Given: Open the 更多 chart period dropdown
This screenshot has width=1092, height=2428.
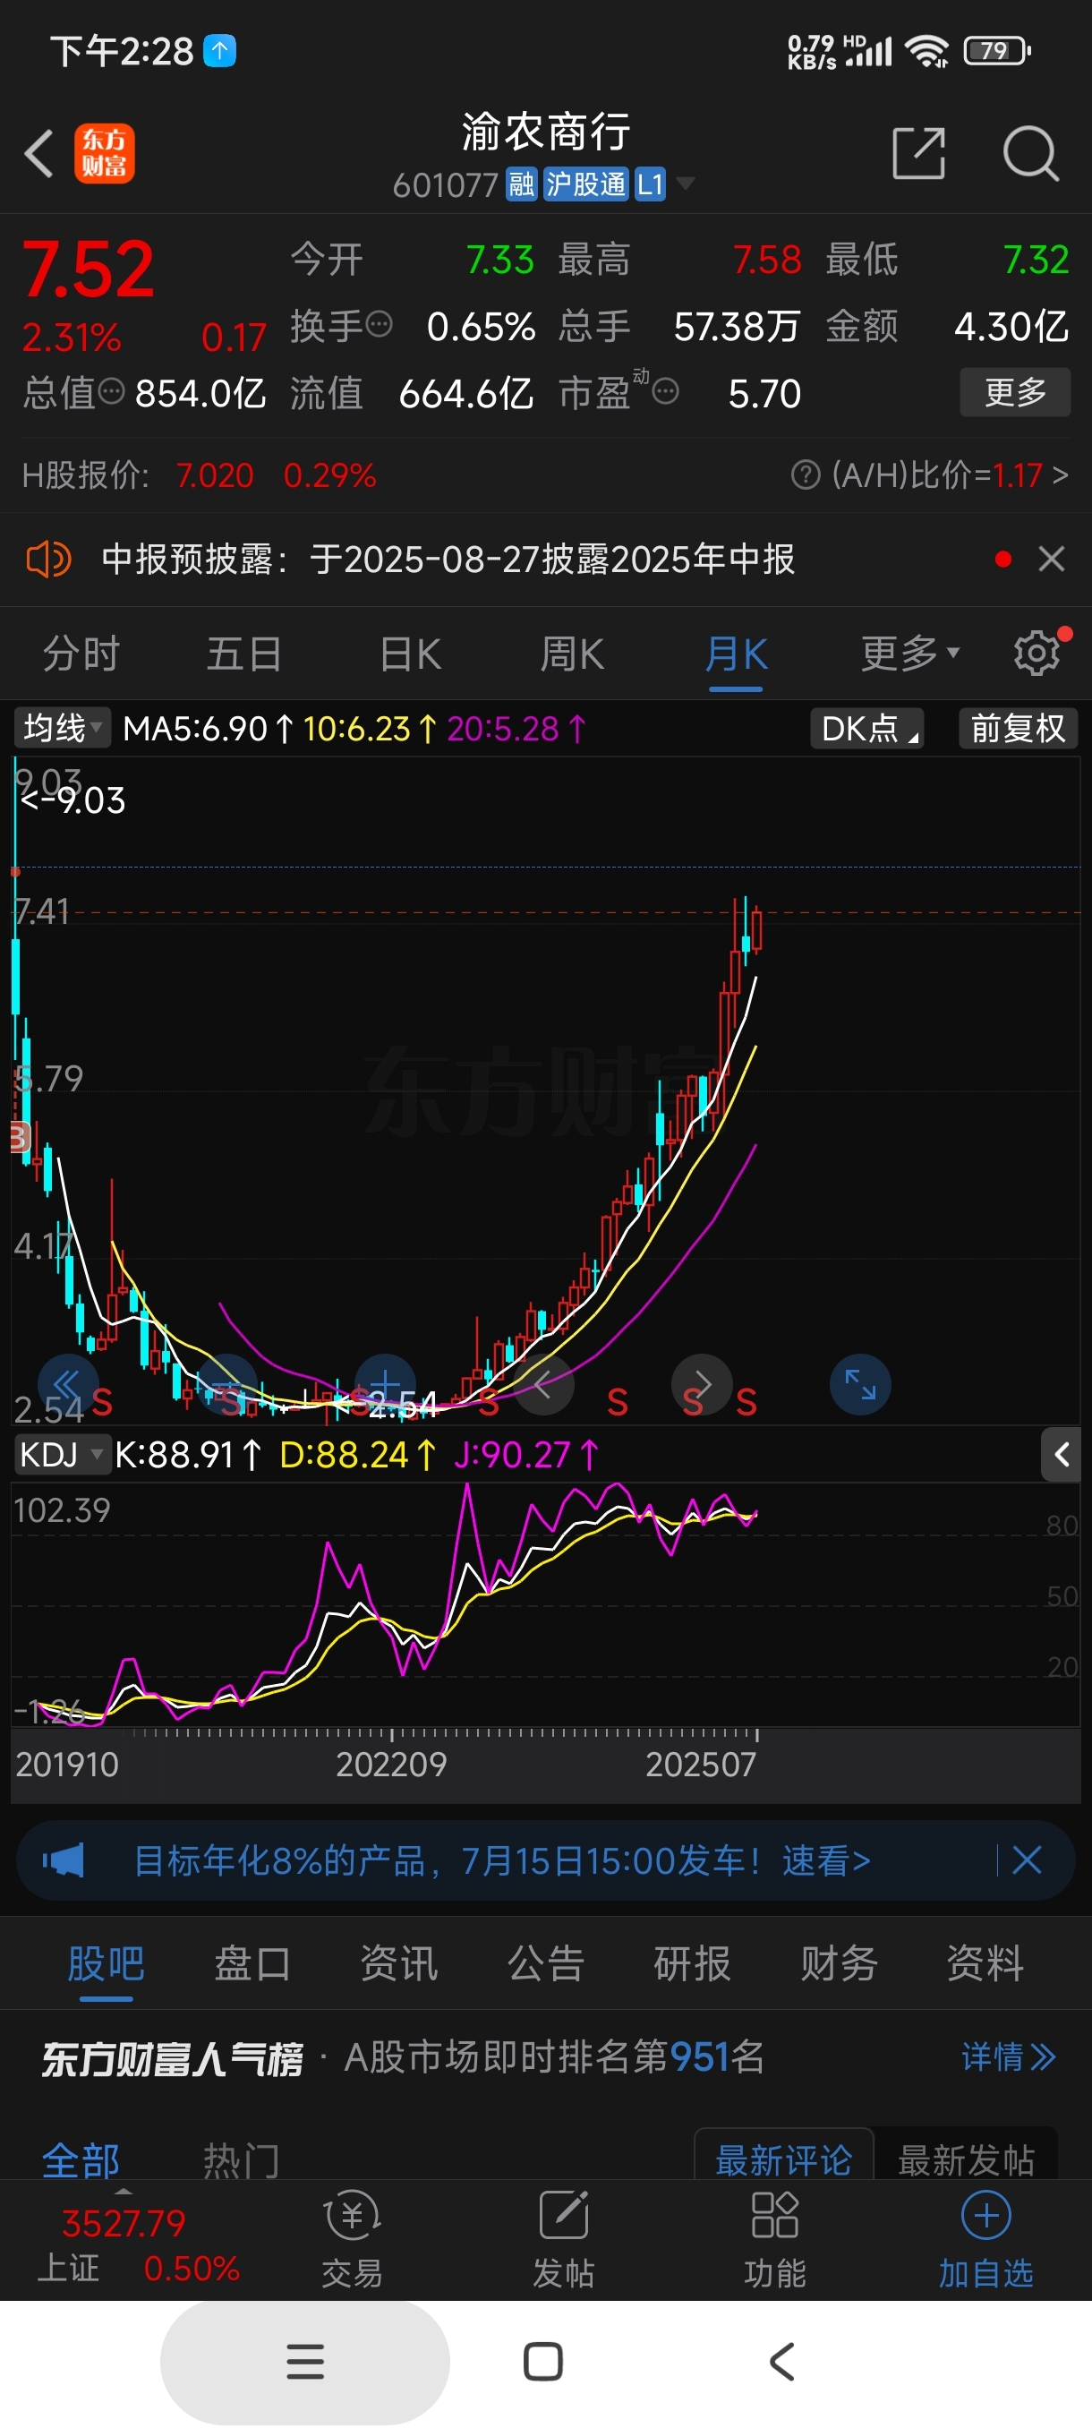Looking at the screenshot, I should [910, 654].
